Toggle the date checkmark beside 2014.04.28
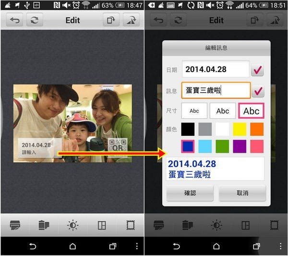This screenshot has width=288, height=256. (257, 70)
